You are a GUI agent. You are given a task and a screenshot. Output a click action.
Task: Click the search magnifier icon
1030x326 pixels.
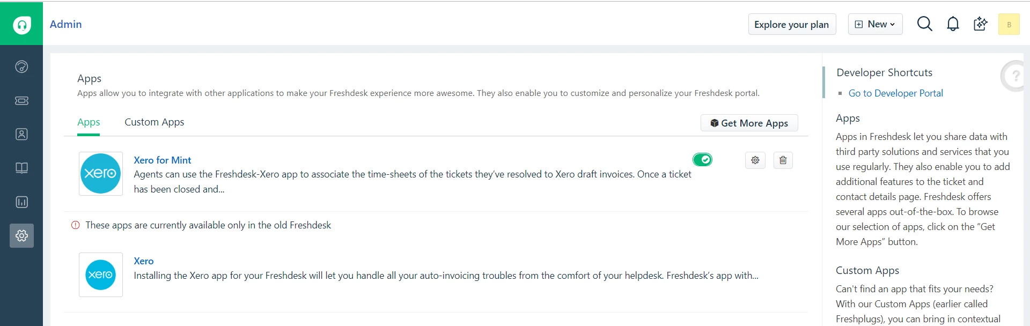(x=924, y=24)
